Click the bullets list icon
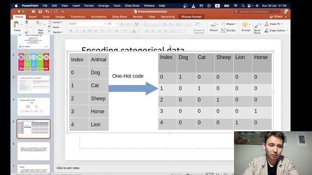The height and width of the screenshot is (175, 312). (146, 24)
